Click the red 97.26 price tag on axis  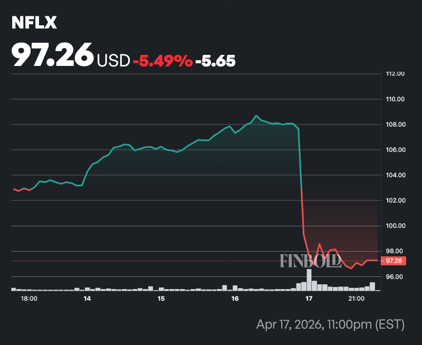(x=394, y=261)
